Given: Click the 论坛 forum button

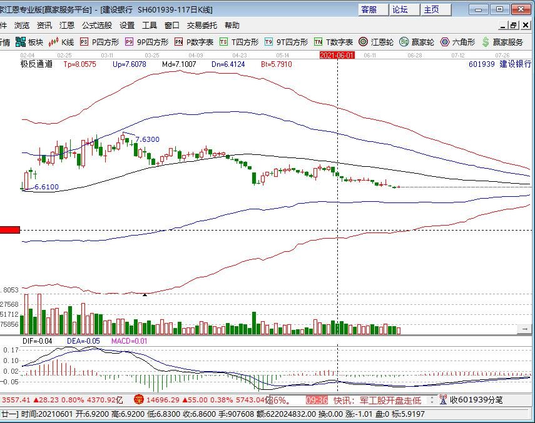Looking at the screenshot, I should 404,9.
